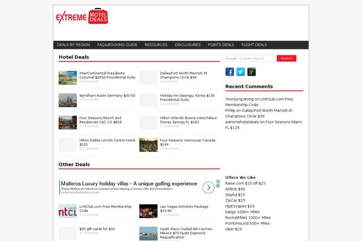The image size is (362, 241).
Task: Open Phillip's comment on Dallas Marriott
Action: (259, 113)
